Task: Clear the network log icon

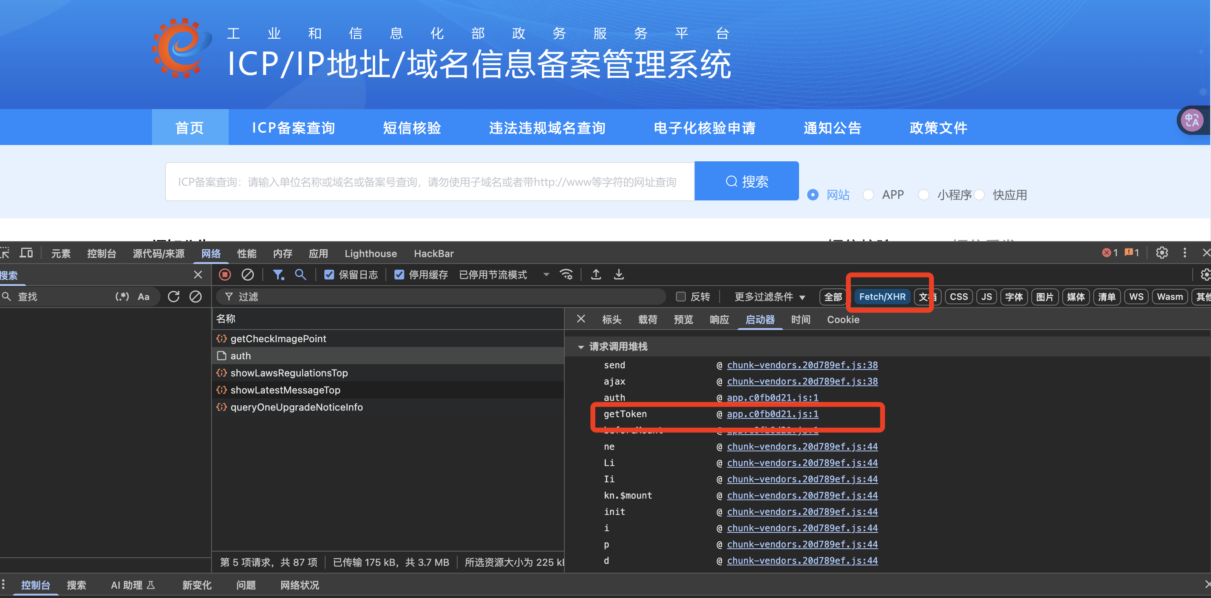Action: (x=248, y=275)
